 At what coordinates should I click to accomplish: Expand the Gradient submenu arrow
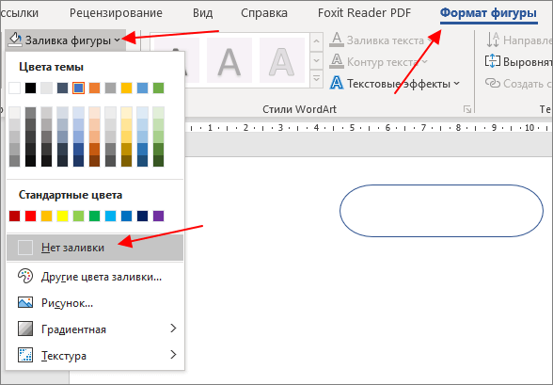(x=173, y=329)
